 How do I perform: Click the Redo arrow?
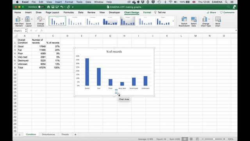(68, 7)
